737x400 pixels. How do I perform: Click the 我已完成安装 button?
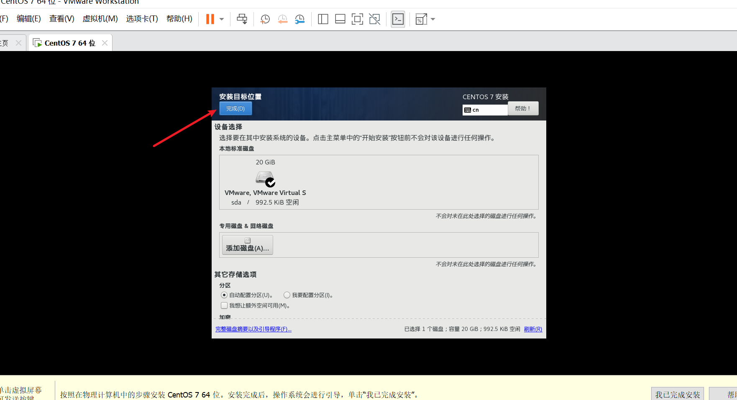point(678,395)
